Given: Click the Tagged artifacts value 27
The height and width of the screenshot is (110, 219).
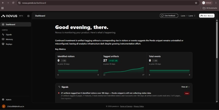Looking at the screenshot, I should tap(105, 61).
